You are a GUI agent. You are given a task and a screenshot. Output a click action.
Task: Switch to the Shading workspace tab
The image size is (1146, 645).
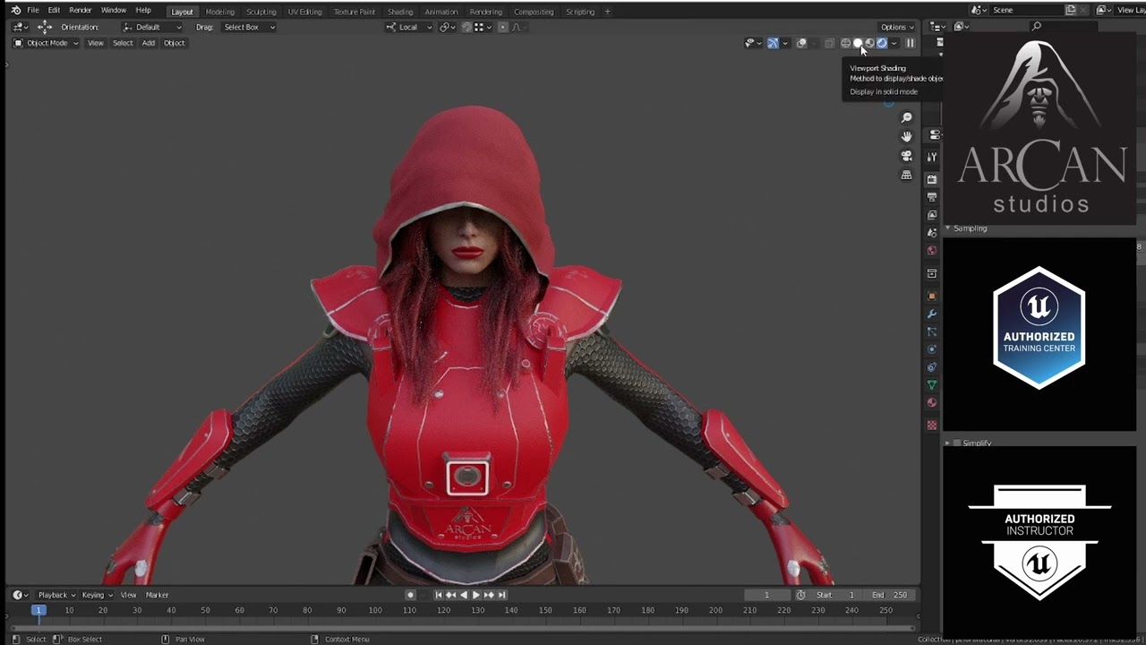(x=400, y=12)
